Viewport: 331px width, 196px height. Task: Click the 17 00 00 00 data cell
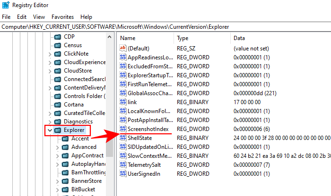click(x=247, y=102)
